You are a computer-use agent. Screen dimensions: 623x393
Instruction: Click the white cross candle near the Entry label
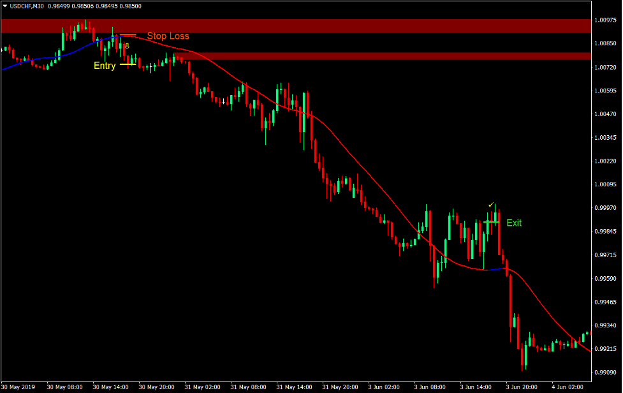tap(150, 66)
